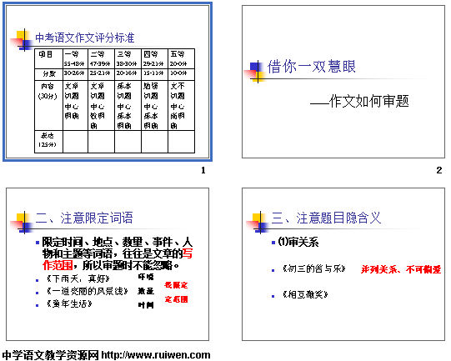Select the slide titled 二、注意限定词语
Screen dimensions: 451x361
click(108, 264)
